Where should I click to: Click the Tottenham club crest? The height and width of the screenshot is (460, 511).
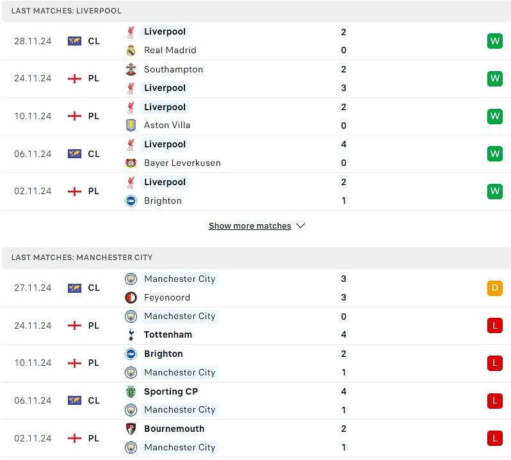click(131, 334)
